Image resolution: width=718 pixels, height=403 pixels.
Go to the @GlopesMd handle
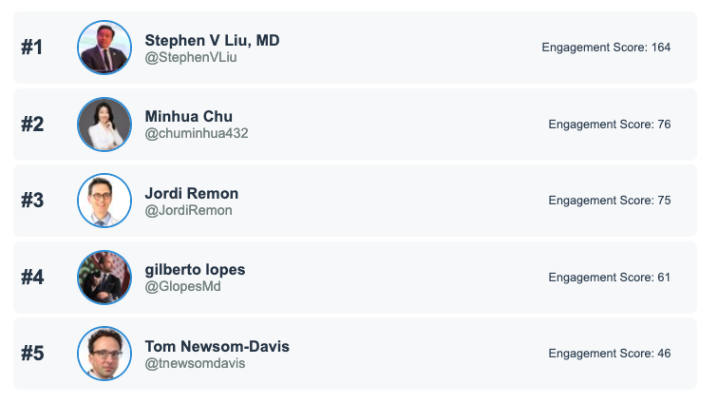[182, 286]
